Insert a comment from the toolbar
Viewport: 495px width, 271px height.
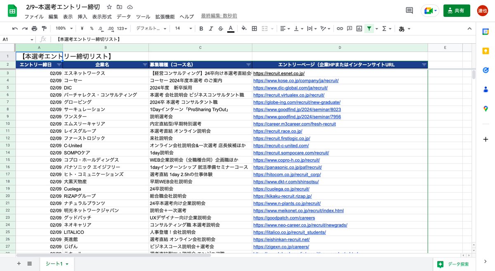click(x=349, y=28)
